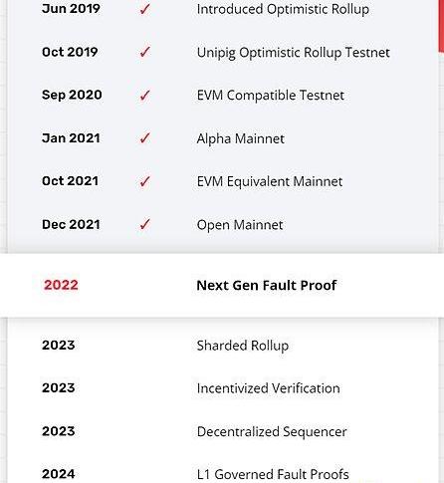Click the Alpha Mainnet milestone
The height and width of the screenshot is (483, 444).
click(241, 138)
